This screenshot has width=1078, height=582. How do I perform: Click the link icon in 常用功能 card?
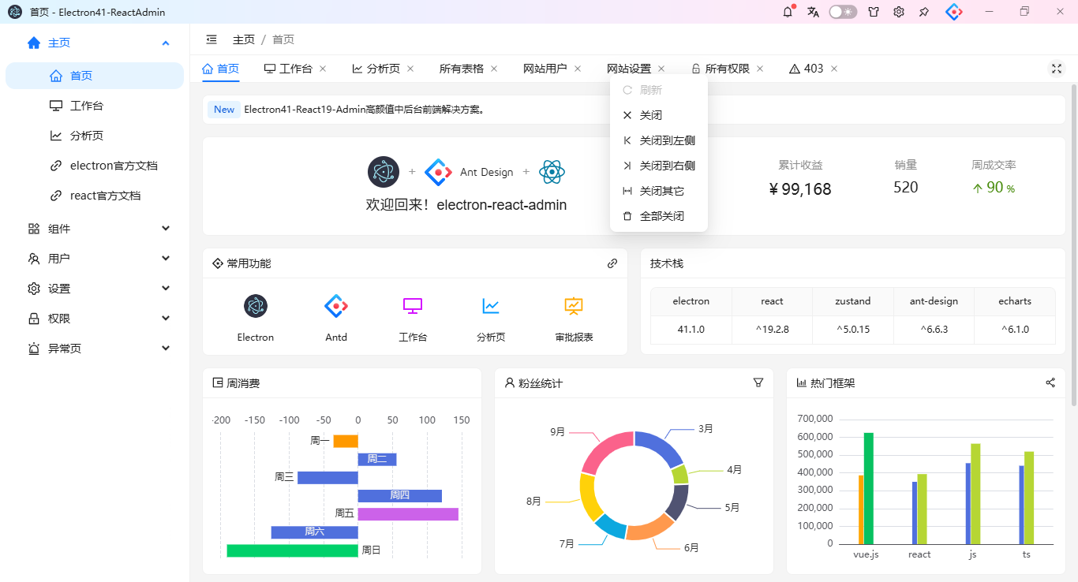[x=612, y=263]
